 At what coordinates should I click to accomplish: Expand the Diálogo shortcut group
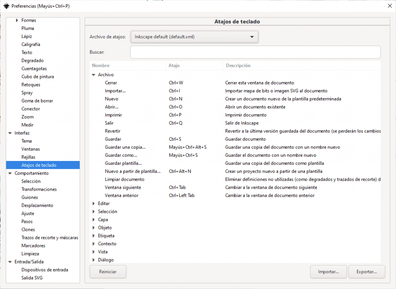tap(94, 260)
